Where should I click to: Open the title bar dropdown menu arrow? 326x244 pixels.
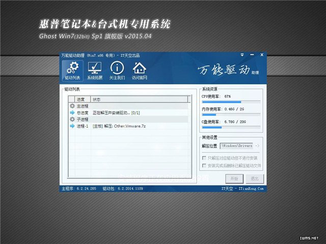[x=242, y=55]
